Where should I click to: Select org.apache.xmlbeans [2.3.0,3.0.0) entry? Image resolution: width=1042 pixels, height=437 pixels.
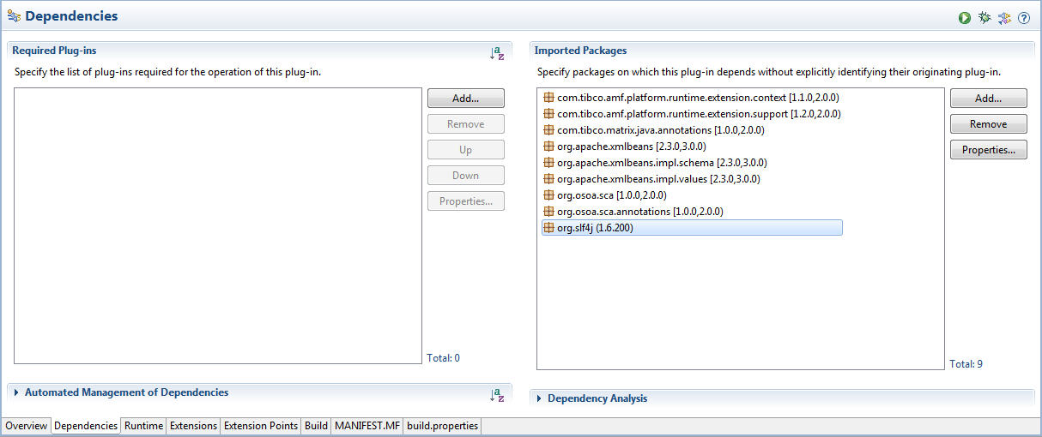pos(692,147)
